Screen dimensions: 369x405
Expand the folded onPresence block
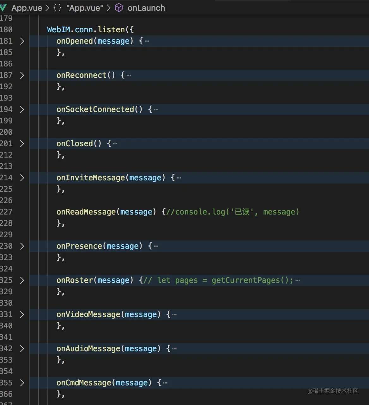tap(22, 246)
